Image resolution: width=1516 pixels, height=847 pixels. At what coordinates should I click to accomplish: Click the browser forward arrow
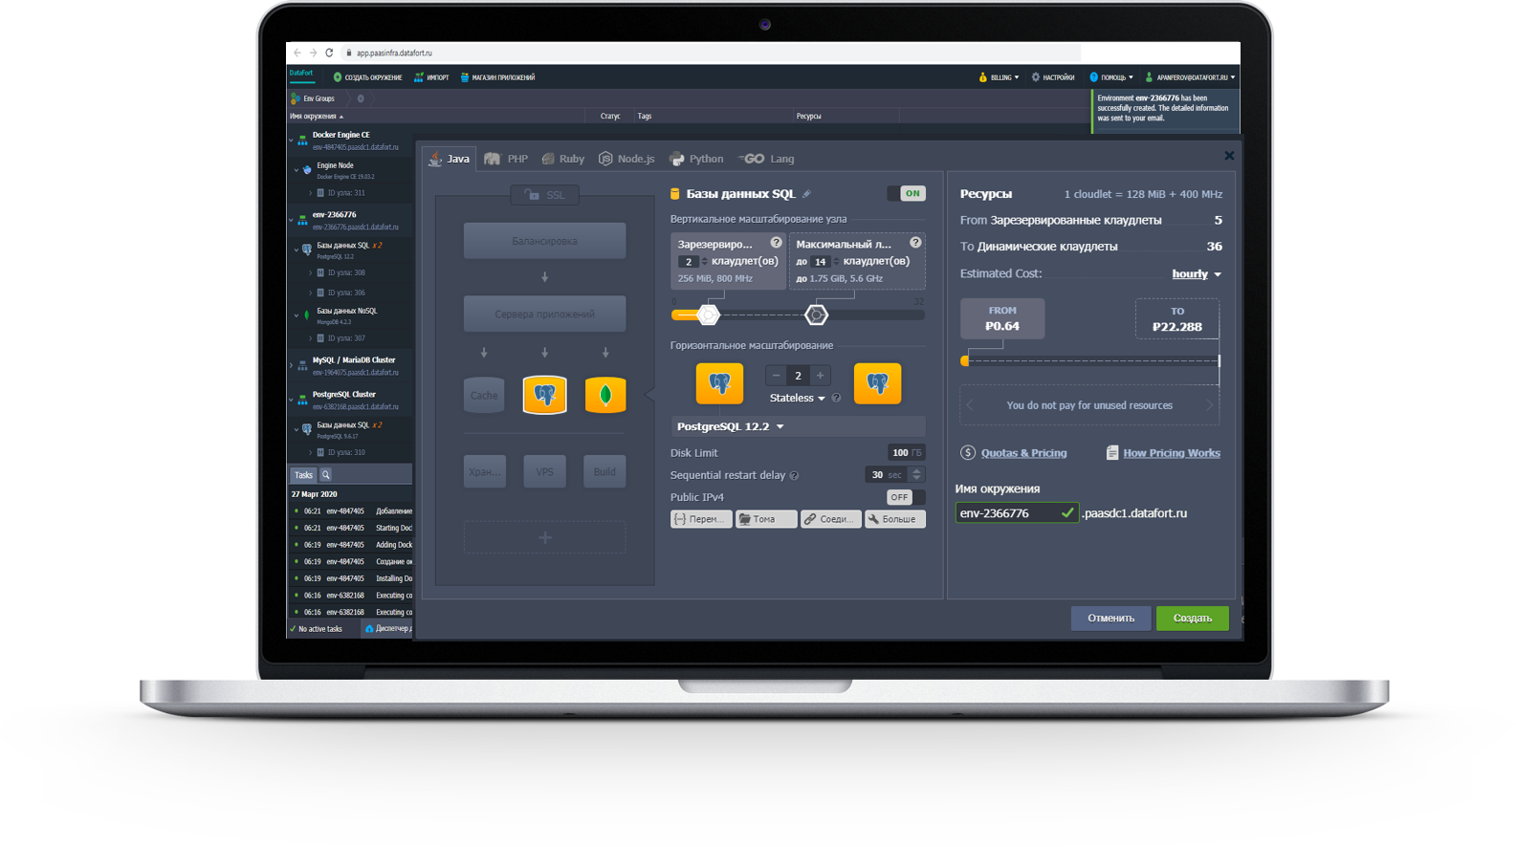click(x=313, y=54)
